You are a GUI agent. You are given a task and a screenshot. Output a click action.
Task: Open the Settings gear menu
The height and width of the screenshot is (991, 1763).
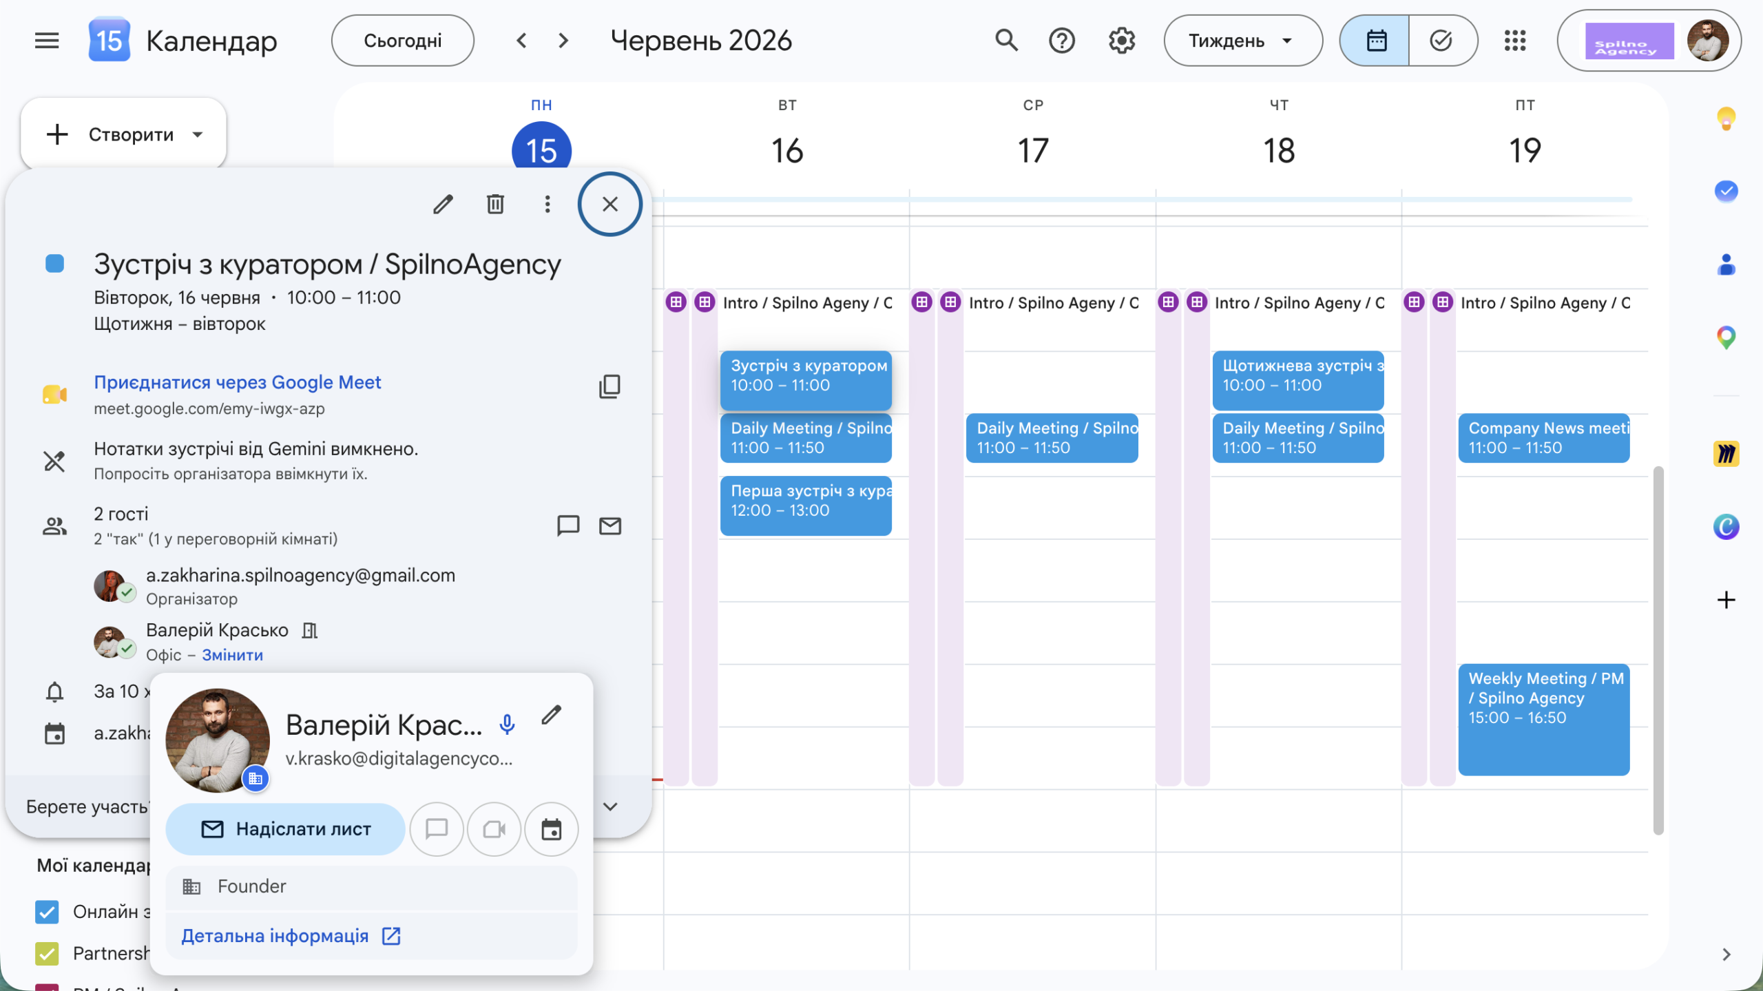(1122, 41)
